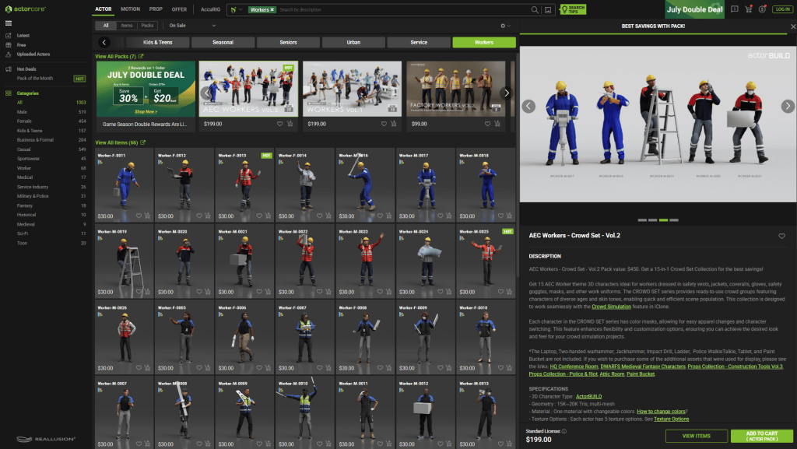Open the Worker-M-0019 ladder thumbnail
Screen dimensions: 797x449
pyautogui.click(x=124, y=261)
